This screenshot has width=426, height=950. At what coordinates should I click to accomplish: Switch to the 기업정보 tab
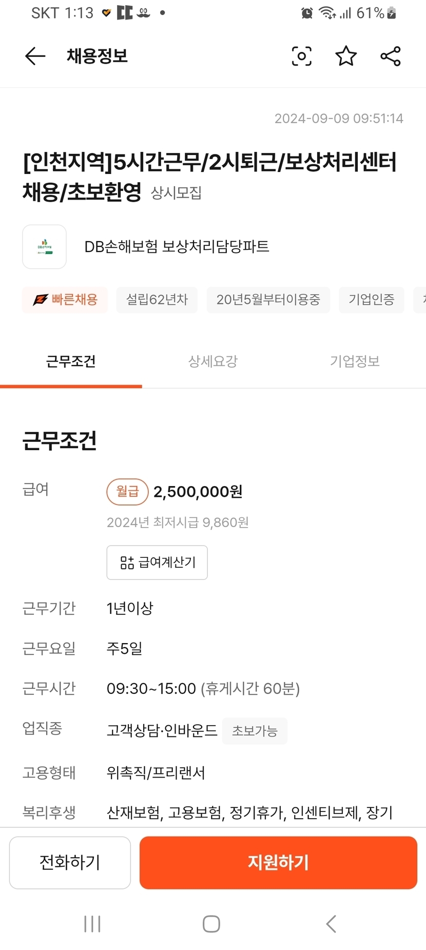[x=355, y=361]
